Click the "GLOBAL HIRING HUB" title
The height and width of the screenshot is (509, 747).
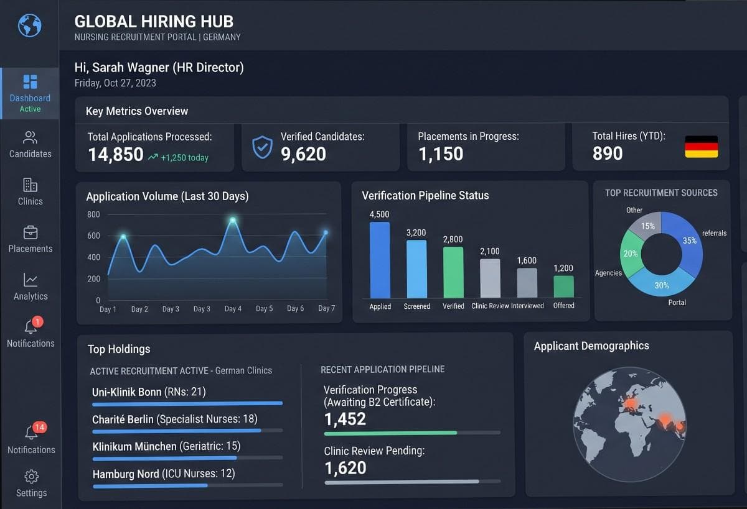pos(154,21)
